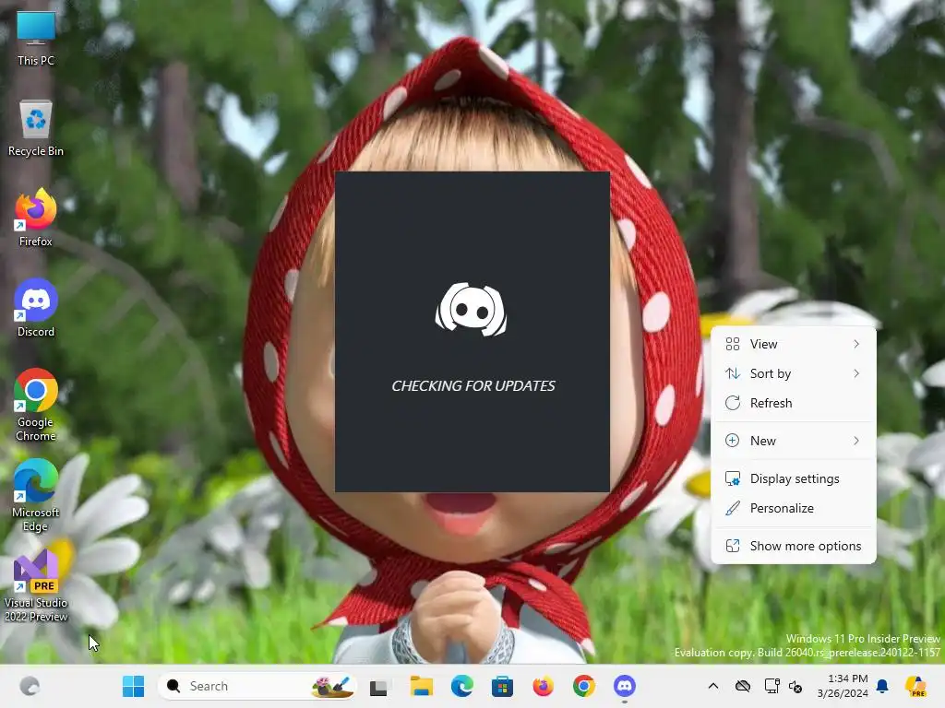The width and height of the screenshot is (945, 708).
Task: Choose Refresh from the context menu
Action: [x=793, y=403]
